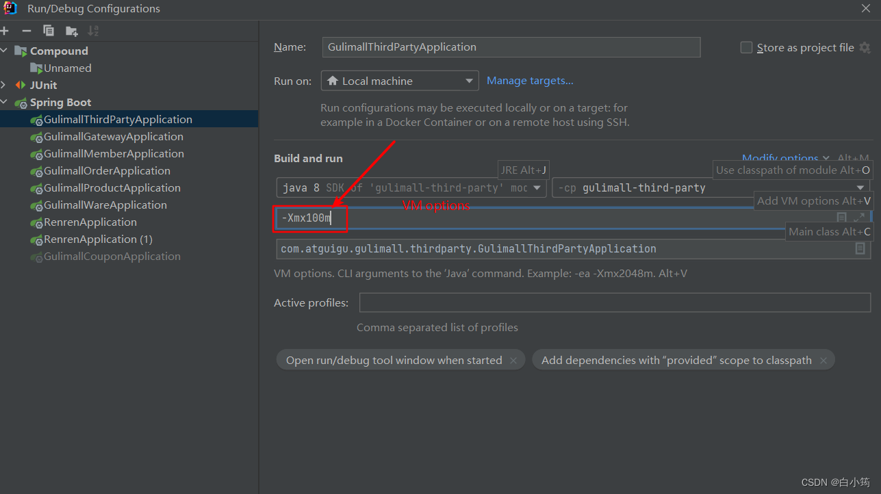This screenshot has width=881, height=494.
Task: Collapse the Spring Boot tree node
Action: tap(4, 102)
